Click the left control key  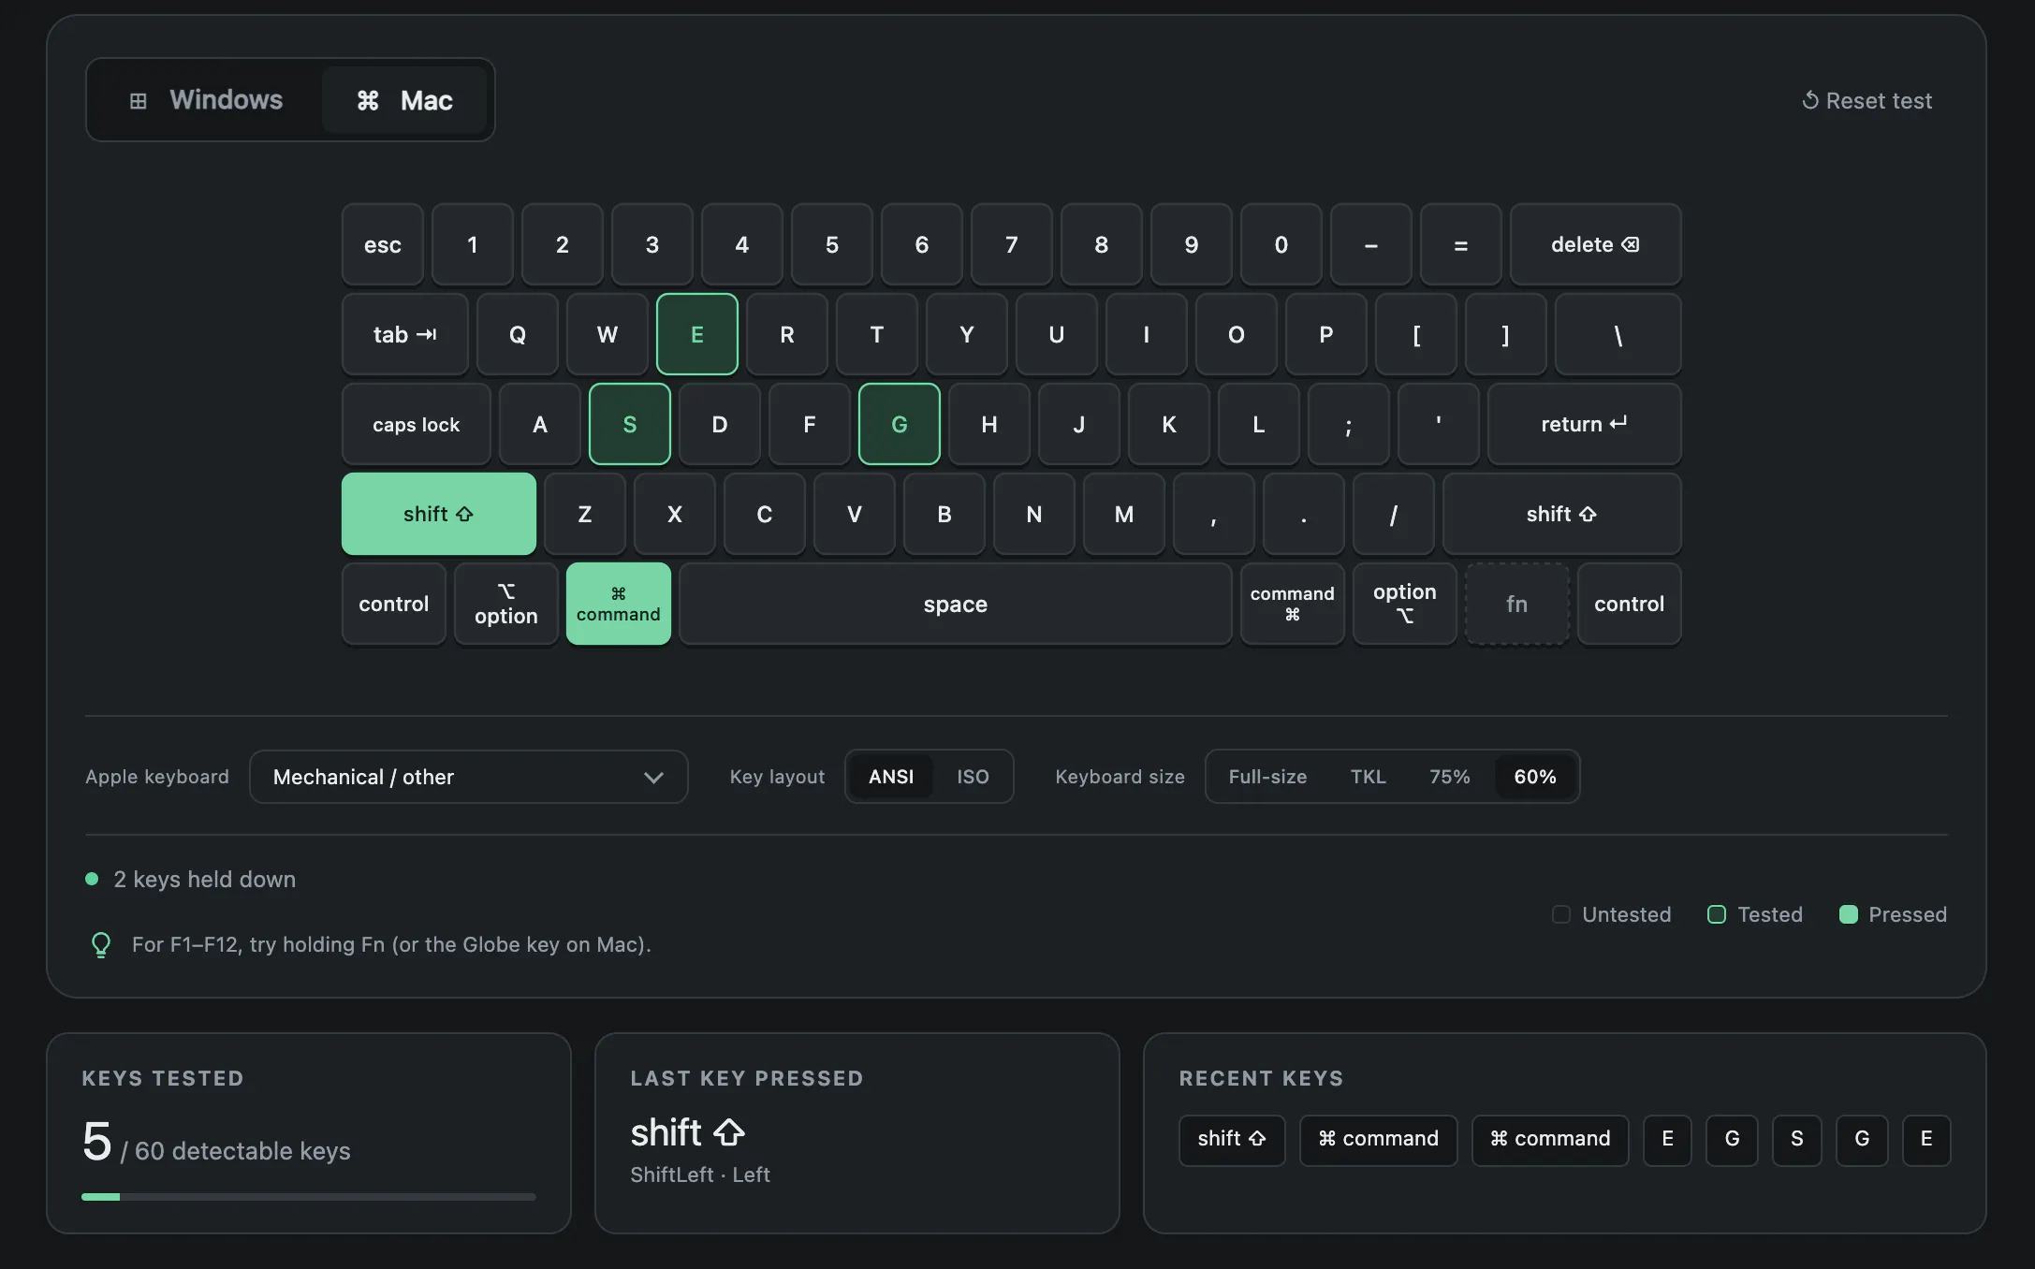394,604
